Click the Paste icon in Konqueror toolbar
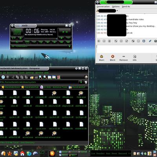 click(x=22, y=77)
